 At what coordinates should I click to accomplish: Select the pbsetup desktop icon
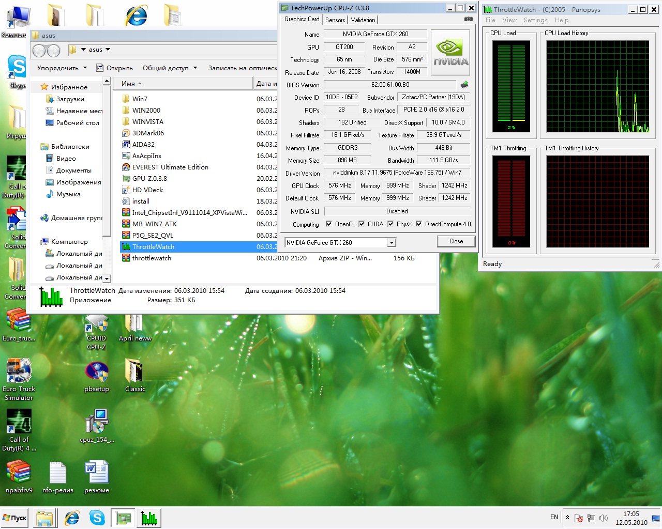click(x=97, y=378)
